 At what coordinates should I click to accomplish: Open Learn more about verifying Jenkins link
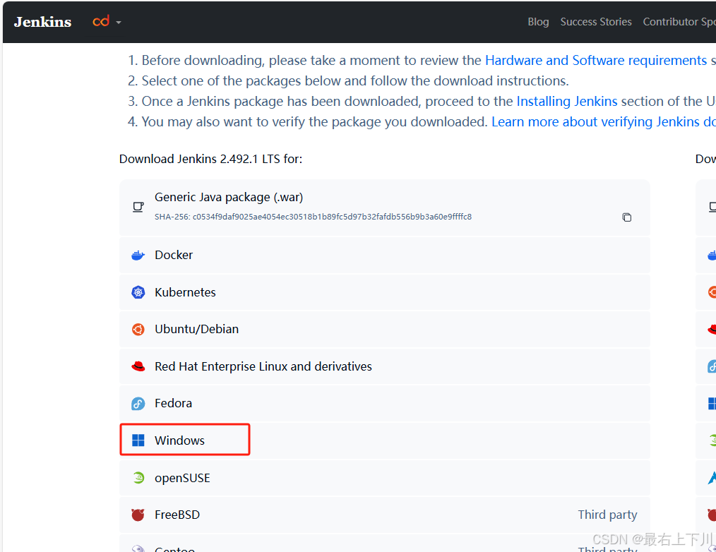pos(603,121)
